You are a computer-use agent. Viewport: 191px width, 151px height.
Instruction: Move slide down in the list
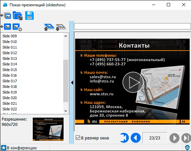pos(61,27)
